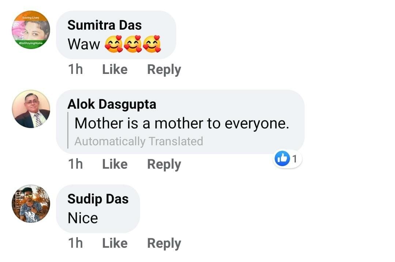Viewport: 395px width, 262px height.
Task: Click the blue thumbs-up reaction icon
Action: 282,159
